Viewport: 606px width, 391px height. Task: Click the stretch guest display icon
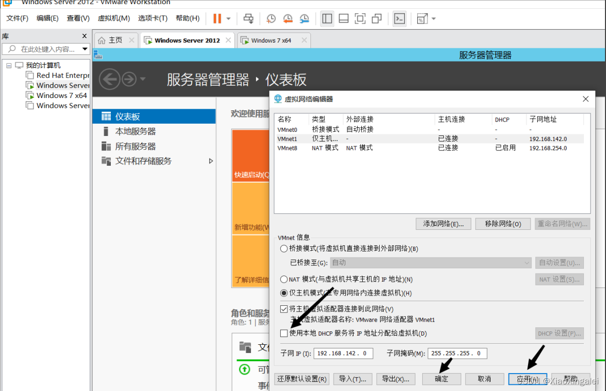pos(422,18)
